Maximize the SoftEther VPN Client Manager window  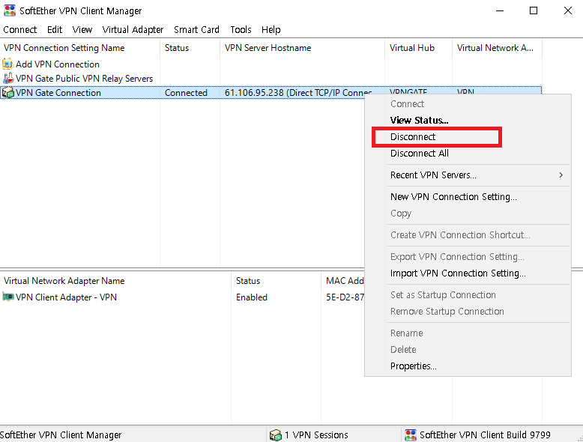click(x=534, y=10)
